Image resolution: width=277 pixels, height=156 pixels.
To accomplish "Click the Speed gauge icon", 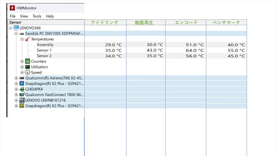I will 28,72.
